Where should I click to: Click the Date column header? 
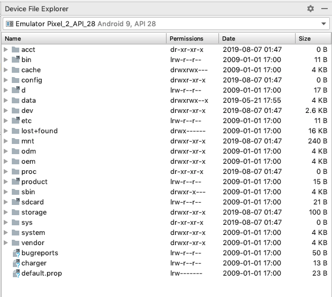point(257,39)
